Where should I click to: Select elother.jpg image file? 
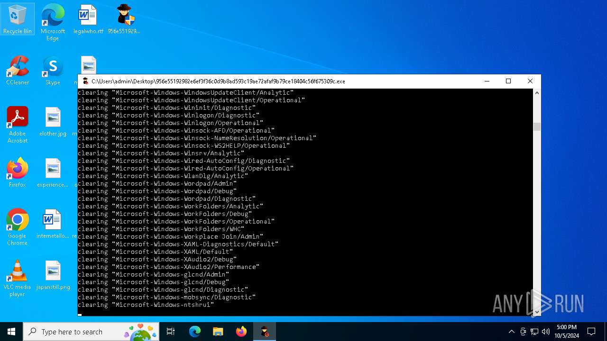coord(53,122)
